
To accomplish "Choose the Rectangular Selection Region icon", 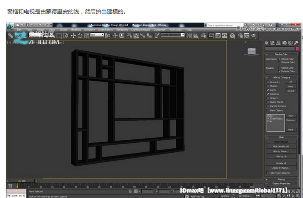I will pyautogui.click(x=59, y=36).
